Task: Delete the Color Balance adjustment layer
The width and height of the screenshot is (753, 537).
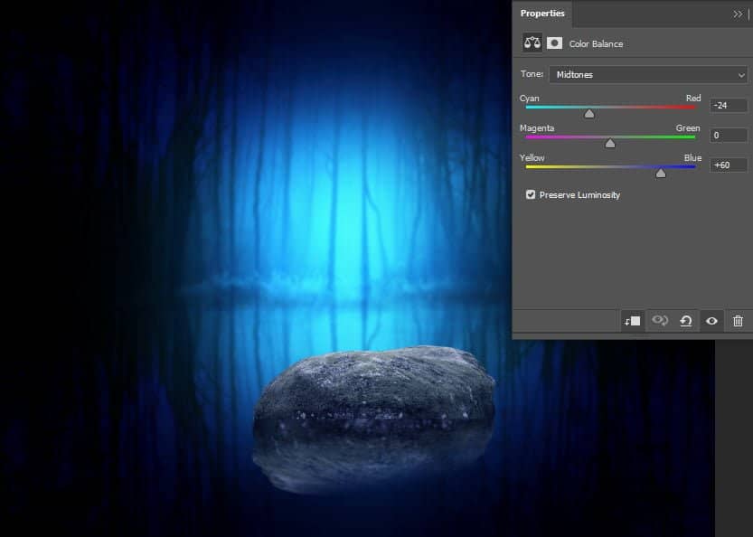Action: click(737, 321)
